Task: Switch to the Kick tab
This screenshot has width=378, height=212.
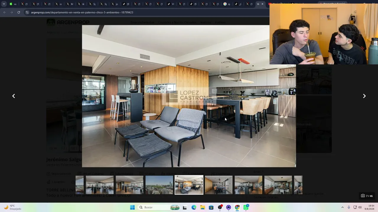Action: click(x=13, y=4)
